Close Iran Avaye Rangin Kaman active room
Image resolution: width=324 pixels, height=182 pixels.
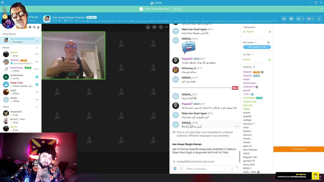tap(37, 40)
